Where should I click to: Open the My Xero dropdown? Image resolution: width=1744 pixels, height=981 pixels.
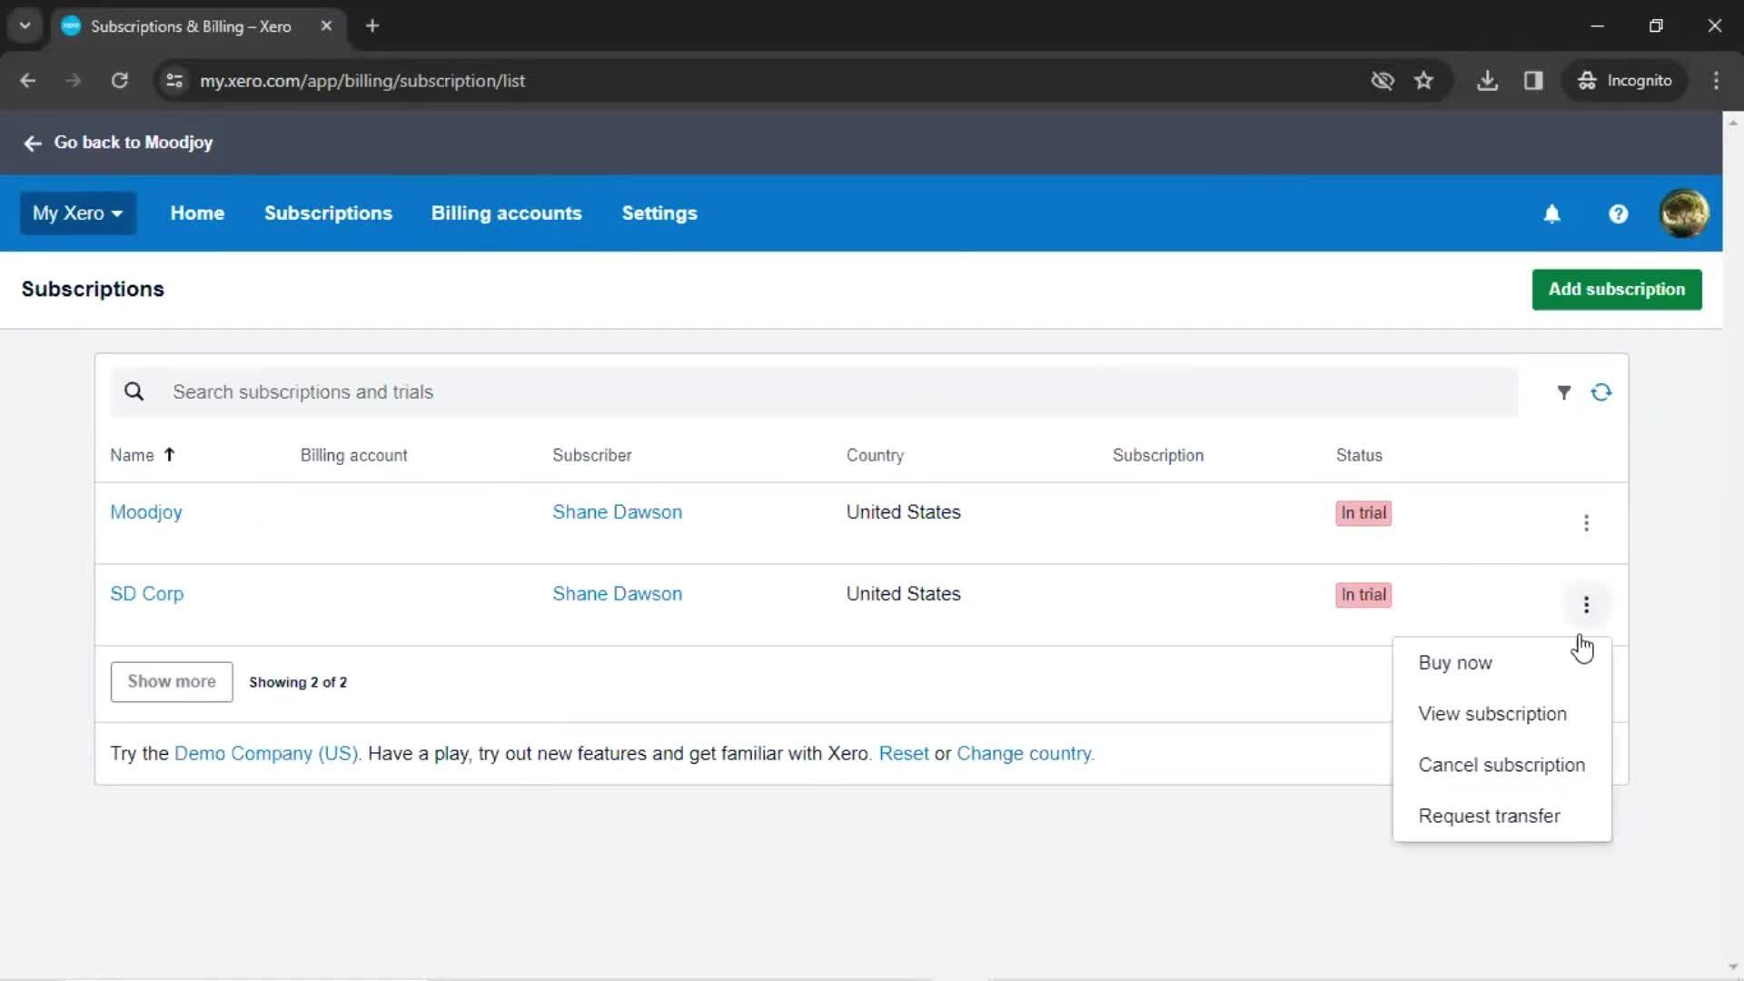[78, 213]
